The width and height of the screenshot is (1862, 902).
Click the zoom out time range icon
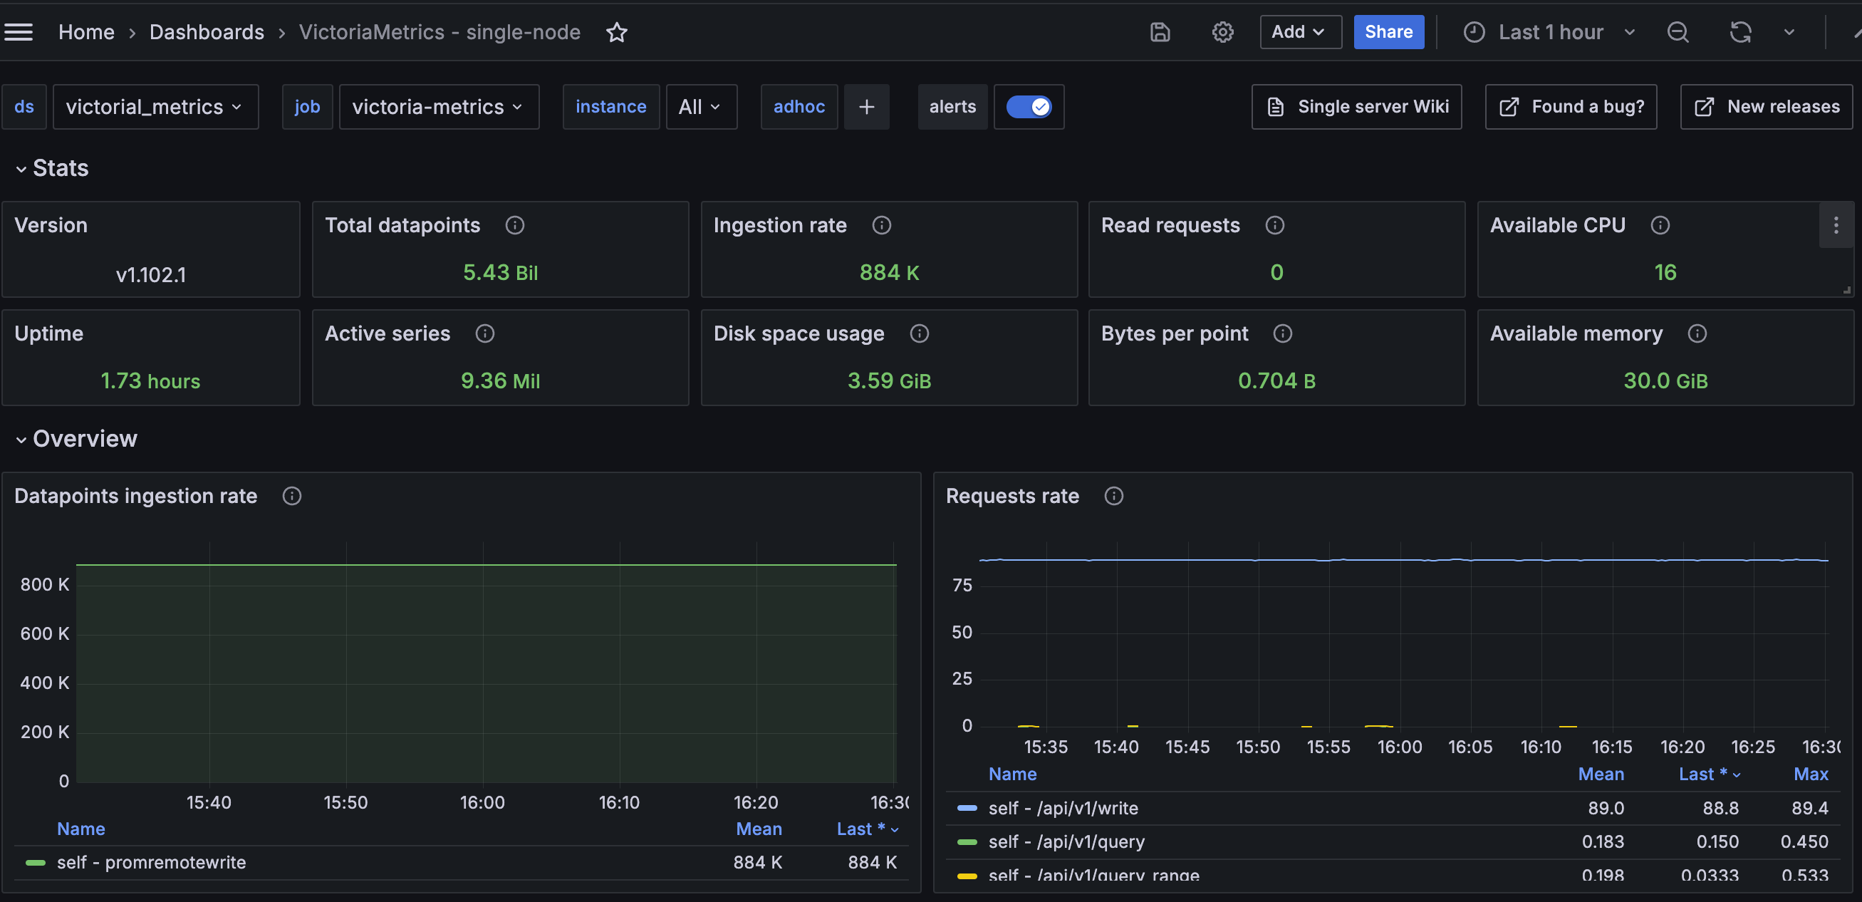tap(1678, 32)
